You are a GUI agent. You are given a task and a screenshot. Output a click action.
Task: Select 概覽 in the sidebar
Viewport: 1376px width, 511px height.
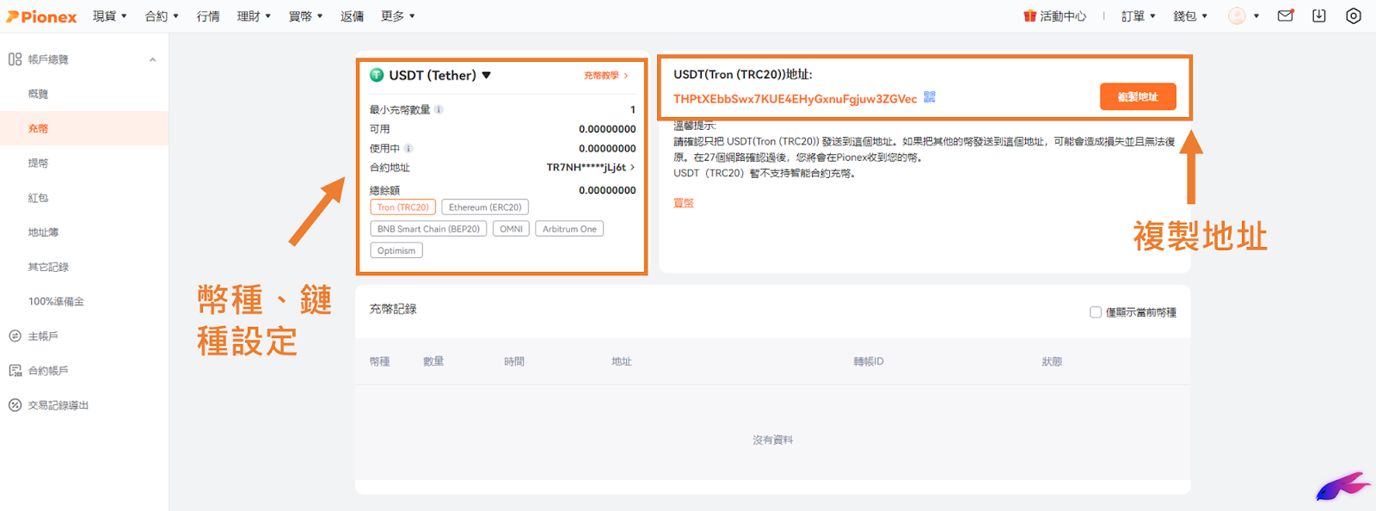[38, 94]
